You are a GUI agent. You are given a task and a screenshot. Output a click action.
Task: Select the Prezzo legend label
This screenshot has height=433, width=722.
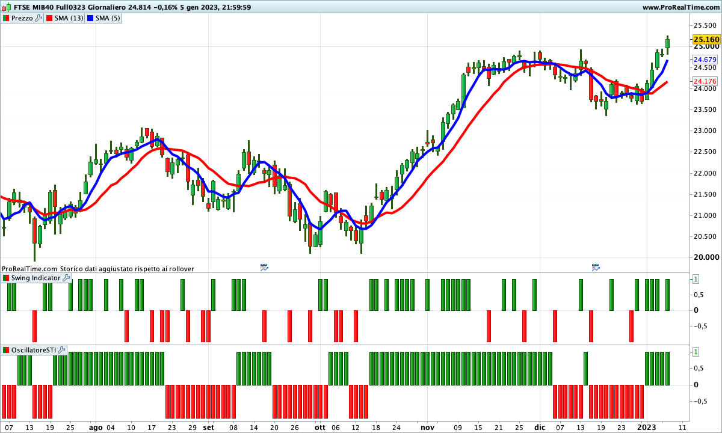[x=22, y=18]
